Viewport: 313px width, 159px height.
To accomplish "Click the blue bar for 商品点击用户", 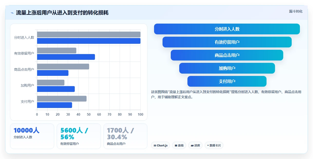I will click(x=53, y=73).
